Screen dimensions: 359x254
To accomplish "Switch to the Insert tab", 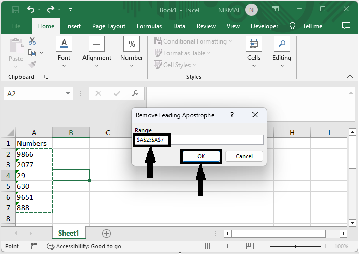I will point(73,26).
